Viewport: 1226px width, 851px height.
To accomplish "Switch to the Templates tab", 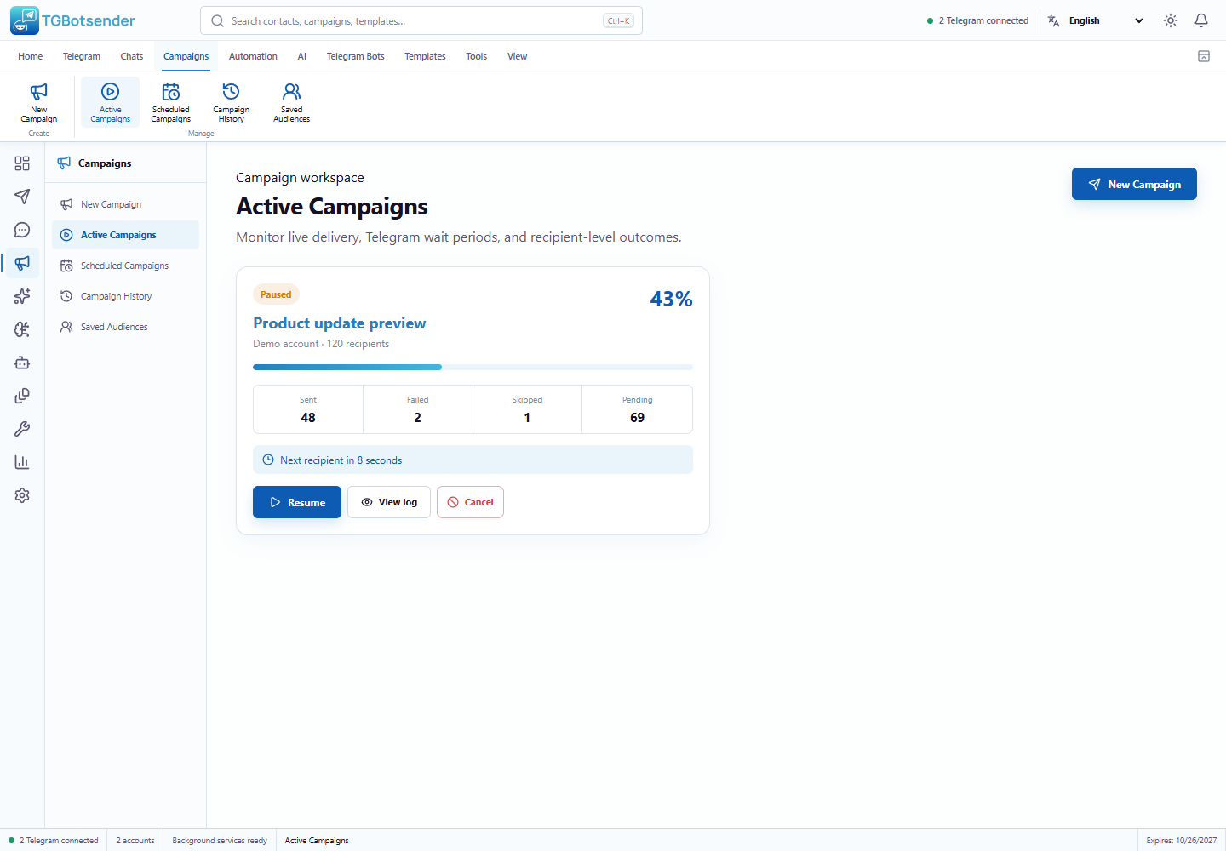I will click(x=425, y=56).
